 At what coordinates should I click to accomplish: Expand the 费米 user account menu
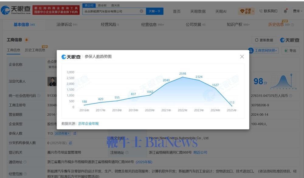coord(297,11)
